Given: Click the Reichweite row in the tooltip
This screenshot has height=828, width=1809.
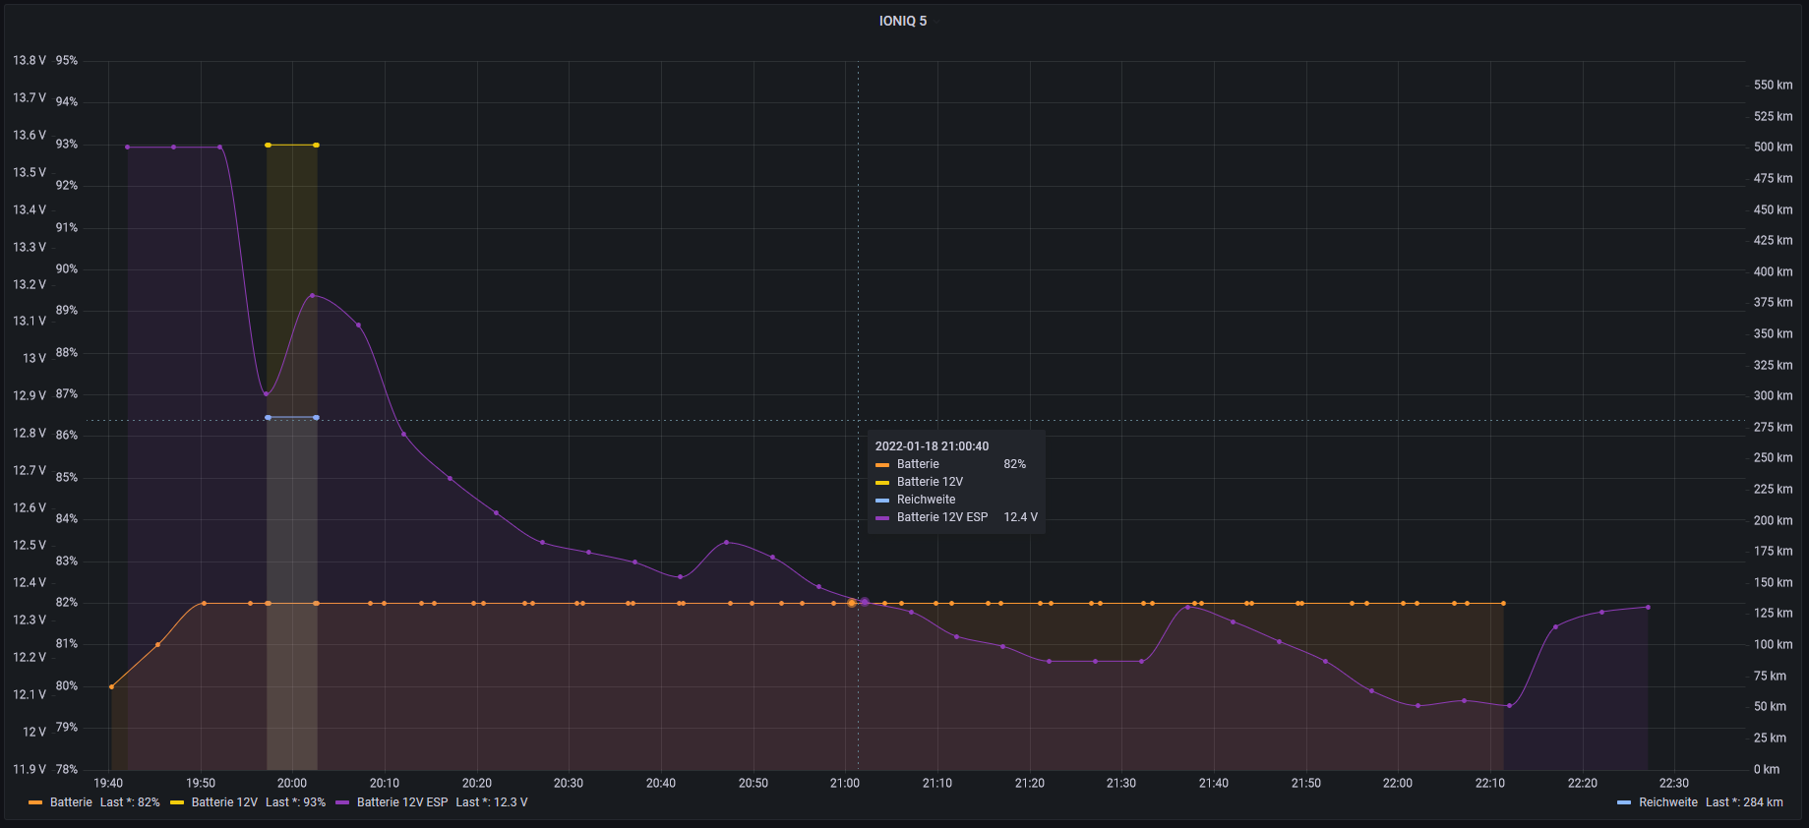Looking at the screenshot, I should (956, 500).
